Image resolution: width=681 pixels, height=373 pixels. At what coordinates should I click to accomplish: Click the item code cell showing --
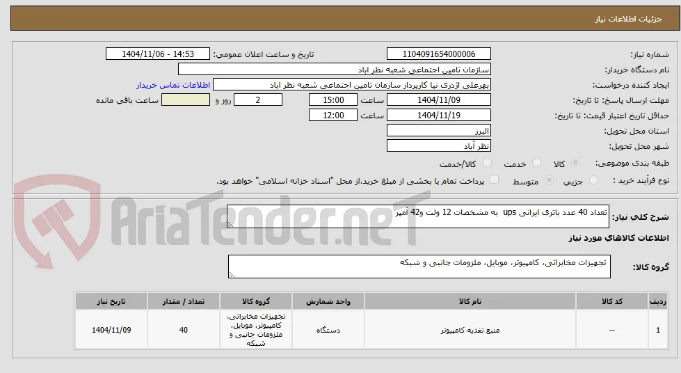tap(612, 330)
